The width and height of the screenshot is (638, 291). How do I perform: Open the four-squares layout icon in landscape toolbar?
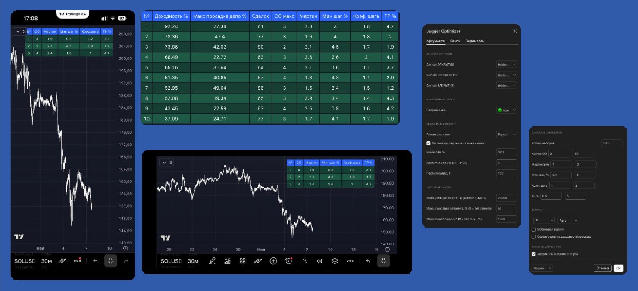tap(243, 261)
